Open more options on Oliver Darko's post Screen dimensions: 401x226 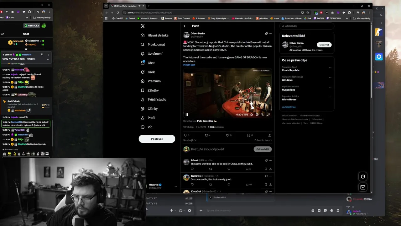(270, 34)
